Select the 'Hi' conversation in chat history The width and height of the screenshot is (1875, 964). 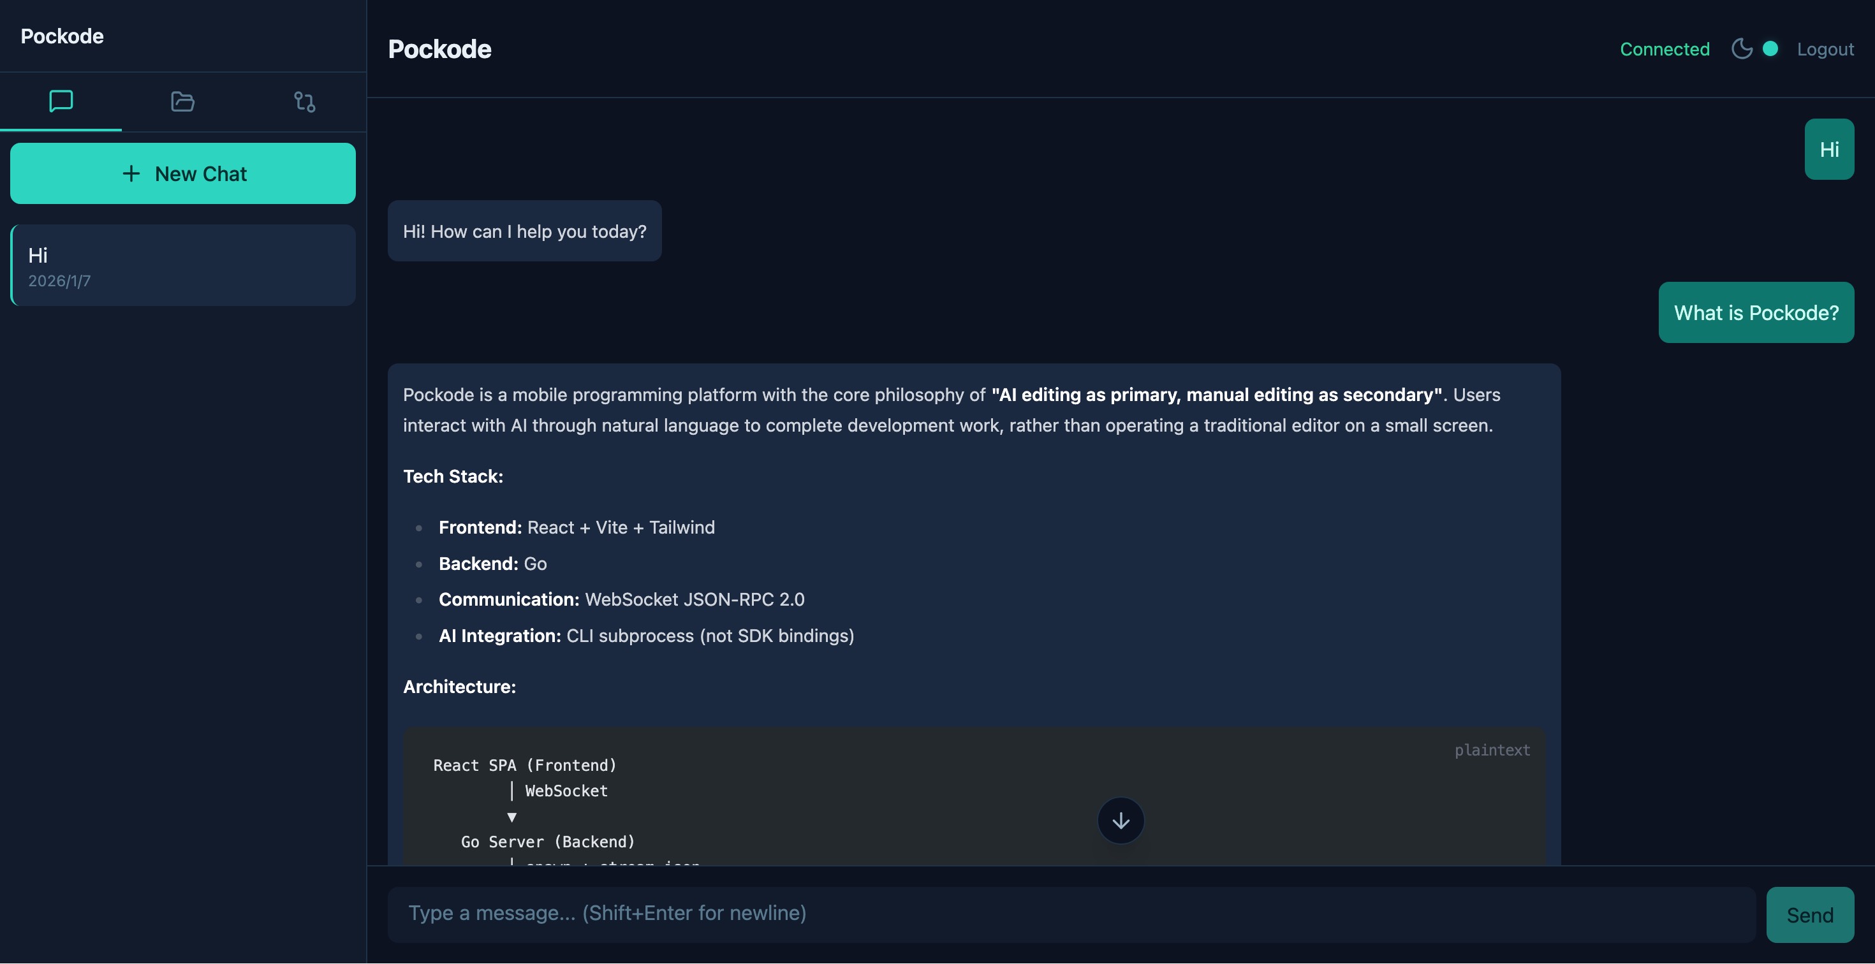(182, 265)
